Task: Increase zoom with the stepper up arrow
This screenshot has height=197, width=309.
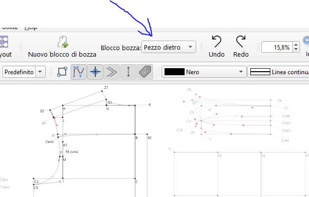Action: 296,45
